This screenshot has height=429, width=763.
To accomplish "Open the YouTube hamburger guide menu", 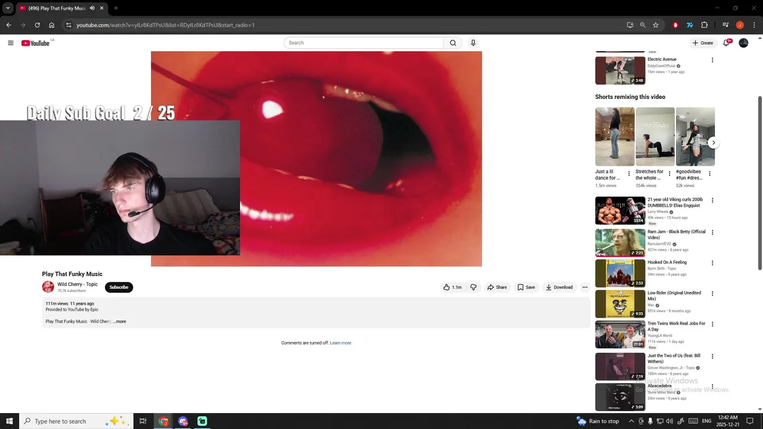I will (x=10, y=43).
